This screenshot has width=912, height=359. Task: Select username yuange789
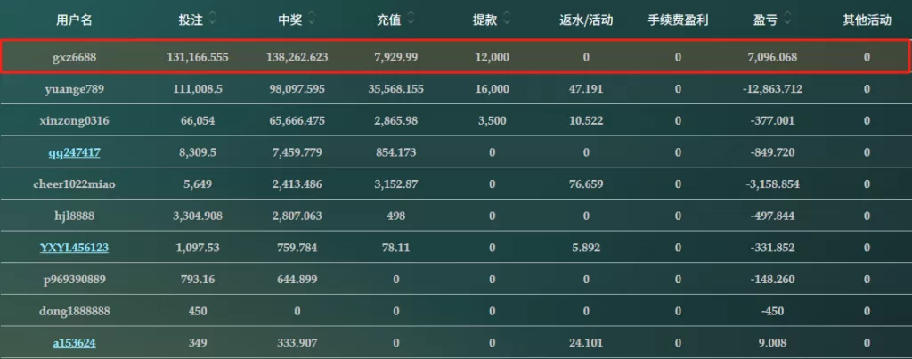74,89
